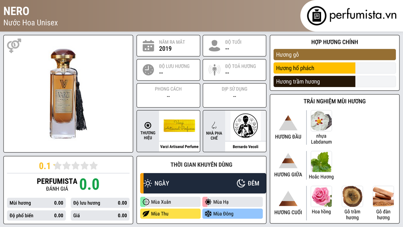This screenshot has height=227, width=403.
Task: Click the flower icon for Mùa Xuân
Action: point(146,202)
